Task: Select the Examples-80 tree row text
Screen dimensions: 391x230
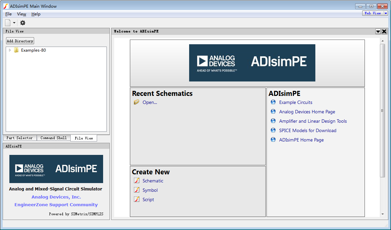Action: (33, 50)
